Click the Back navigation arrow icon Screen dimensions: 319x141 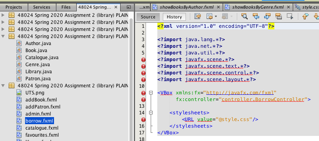point(209,16)
